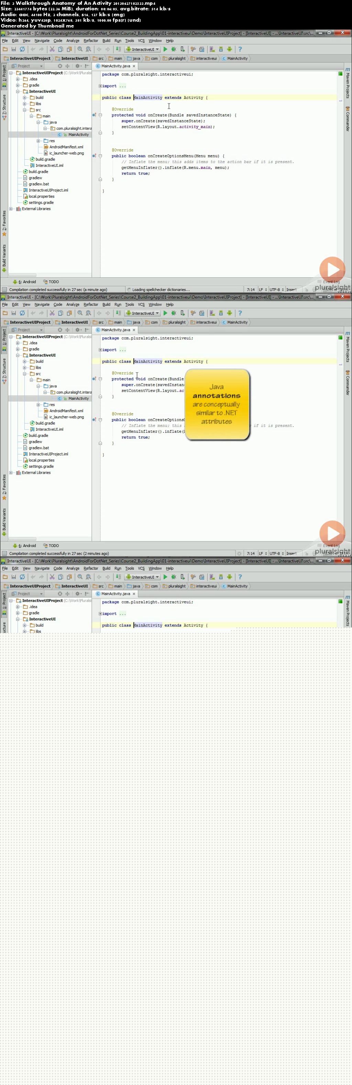The width and height of the screenshot is (352, 1085).
Task: Click green inspection indicator square in first frame
Action: point(340,74)
